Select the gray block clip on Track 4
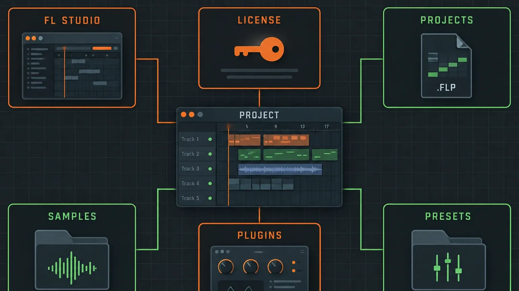This screenshot has width=519, height=291. point(261,184)
